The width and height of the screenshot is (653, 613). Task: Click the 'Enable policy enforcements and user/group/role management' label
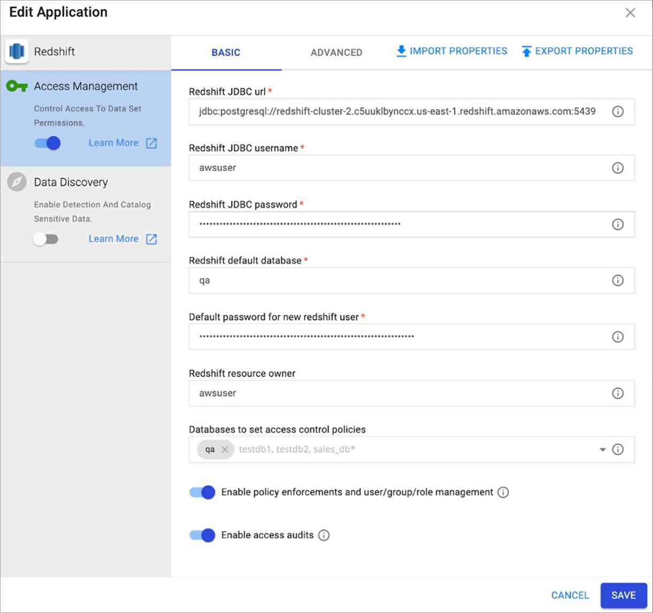point(357,492)
